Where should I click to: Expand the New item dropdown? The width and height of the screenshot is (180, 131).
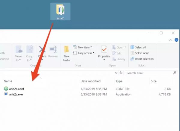(91, 47)
